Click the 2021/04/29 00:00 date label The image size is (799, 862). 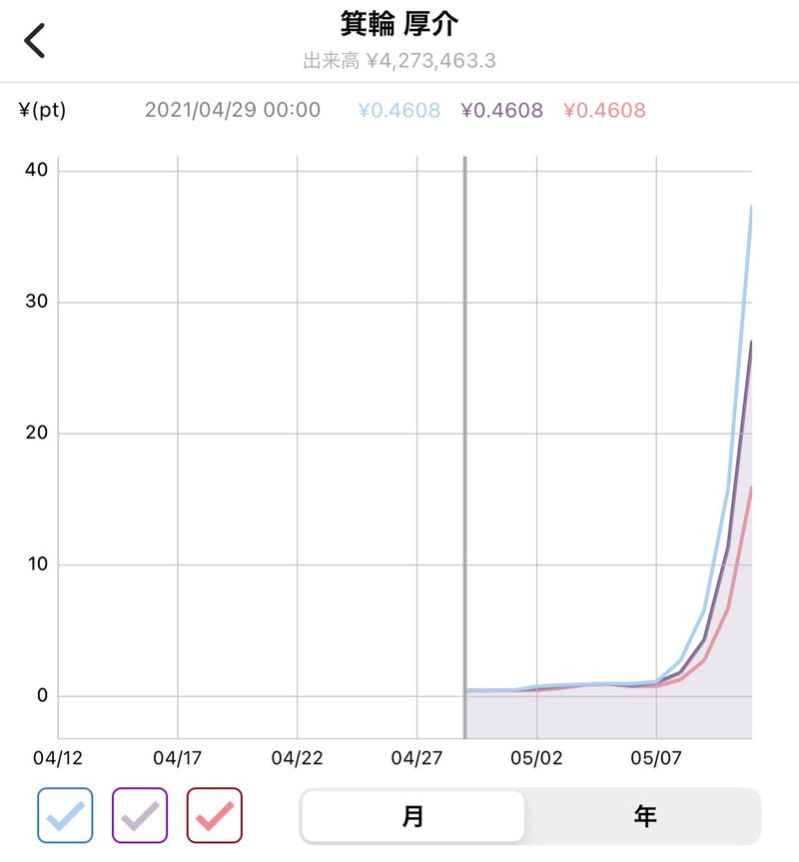(233, 110)
